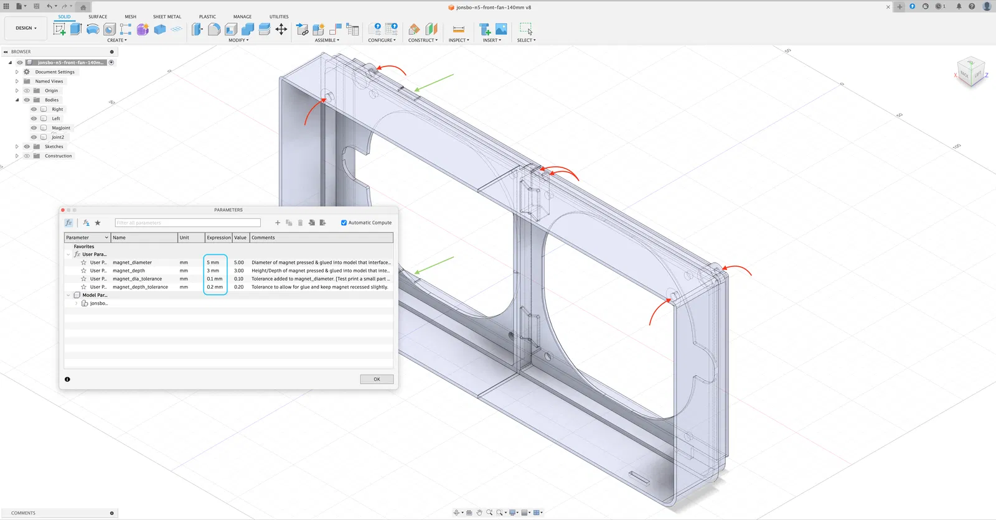Click the Extrude tool icon

click(76, 29)
